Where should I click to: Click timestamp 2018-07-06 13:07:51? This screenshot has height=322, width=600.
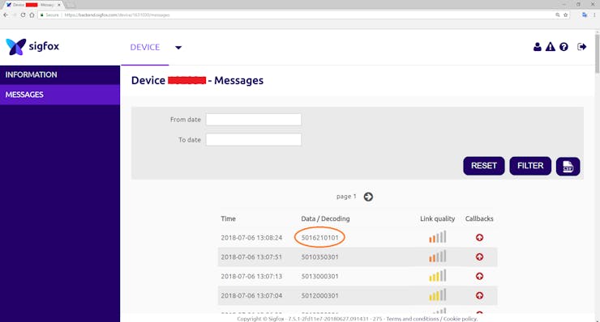click(251, 257)
